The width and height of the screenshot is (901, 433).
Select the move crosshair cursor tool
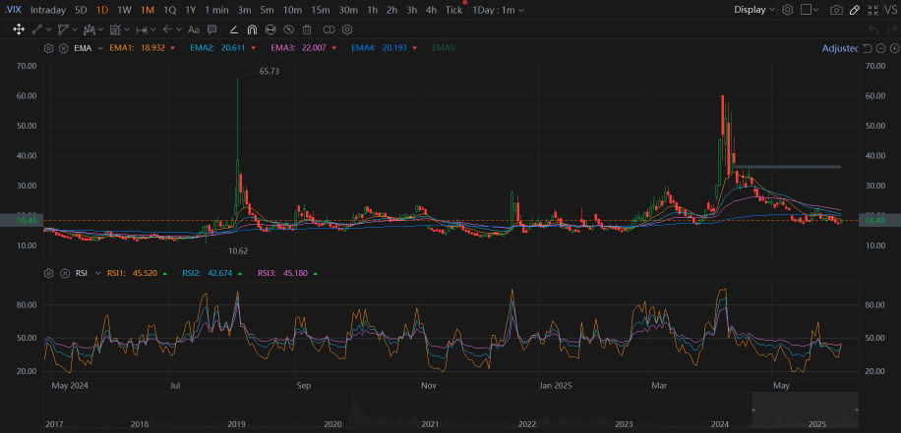point(19,29)
